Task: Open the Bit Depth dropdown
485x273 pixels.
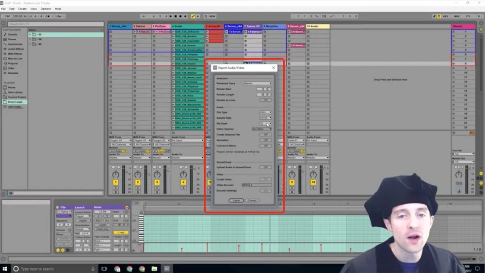Action: point(265,123)
